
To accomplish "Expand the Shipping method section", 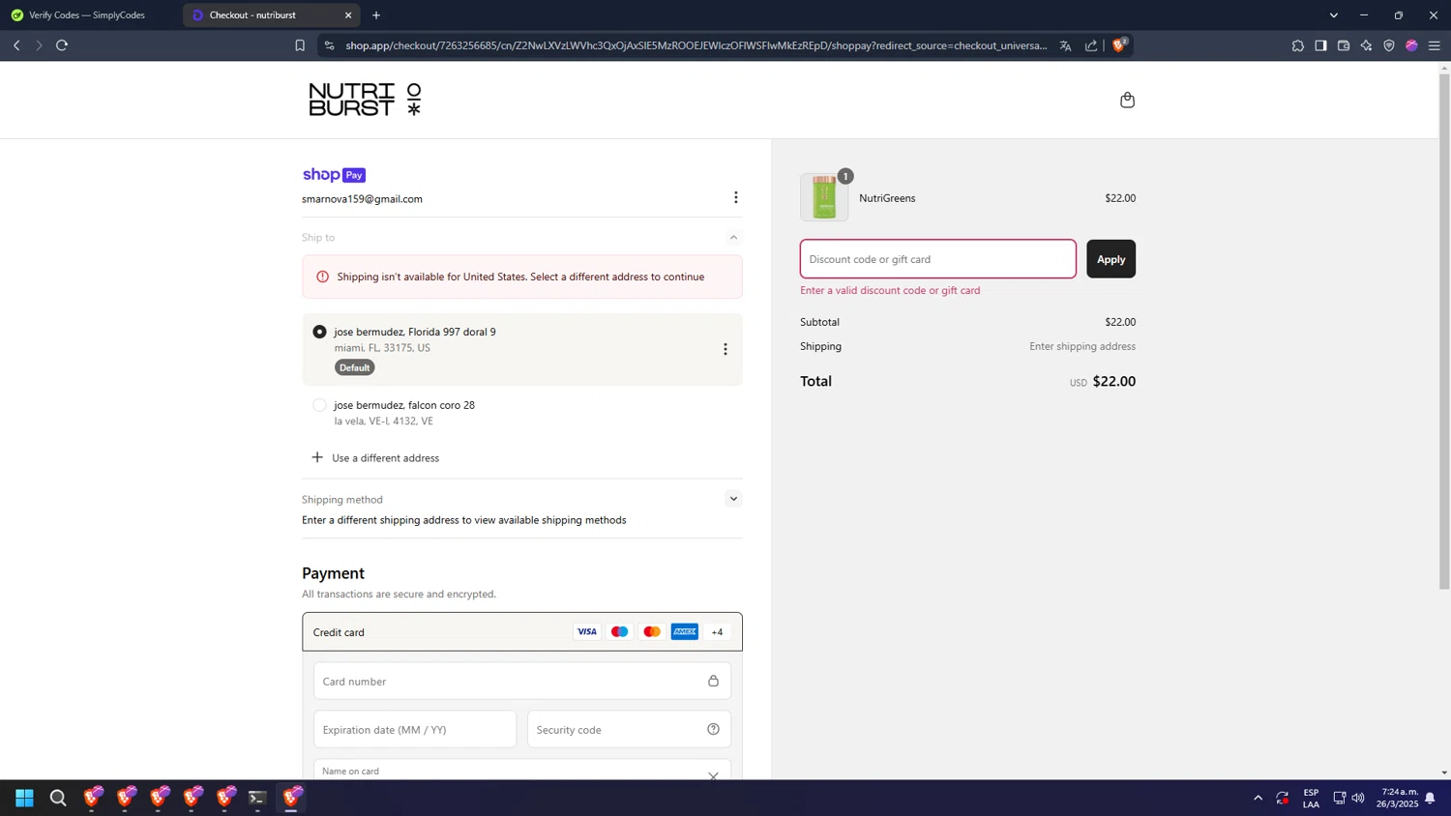I will (733, 499).
